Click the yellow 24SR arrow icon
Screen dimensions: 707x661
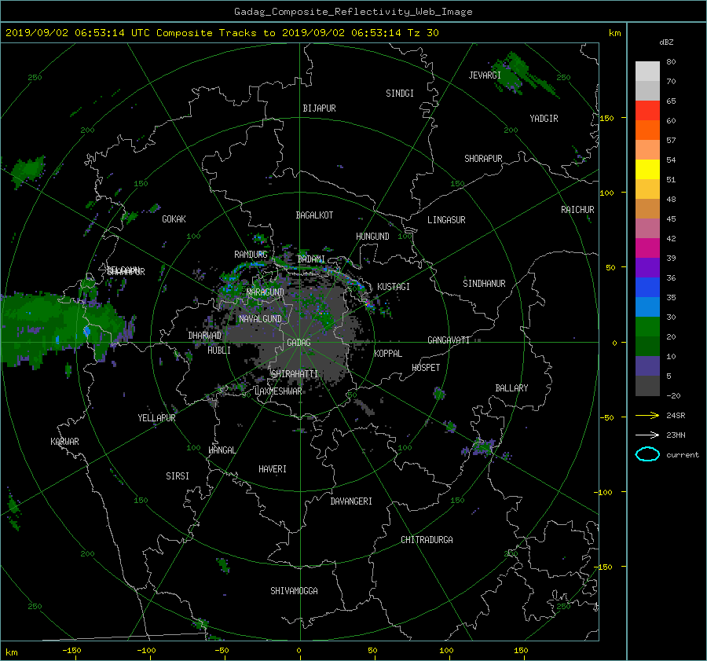647,415
